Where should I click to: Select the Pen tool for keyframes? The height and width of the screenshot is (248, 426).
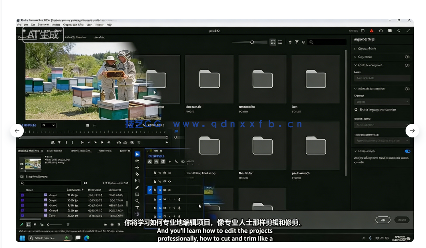(137, 187)
